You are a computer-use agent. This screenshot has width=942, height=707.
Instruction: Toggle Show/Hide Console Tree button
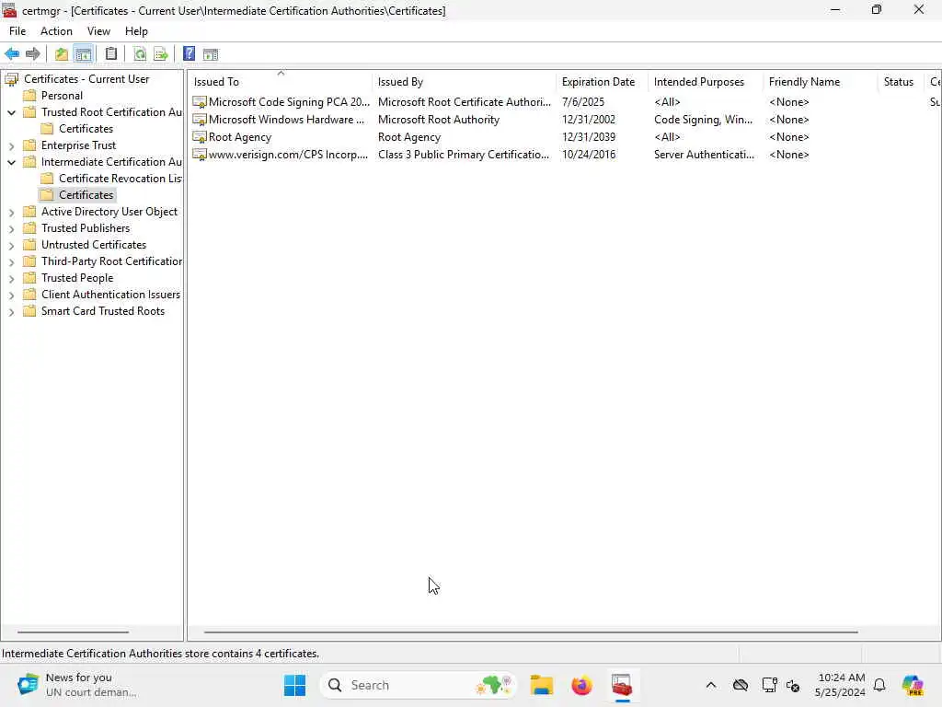(84, 54)
